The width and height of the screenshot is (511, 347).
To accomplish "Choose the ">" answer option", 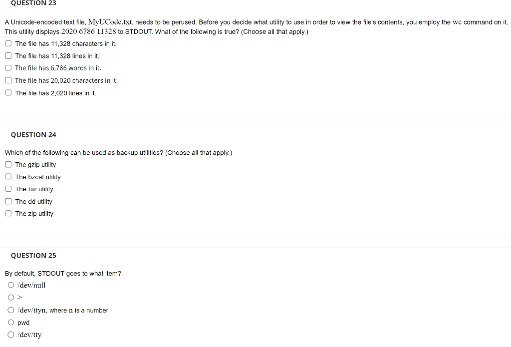I will click(10, 297).
